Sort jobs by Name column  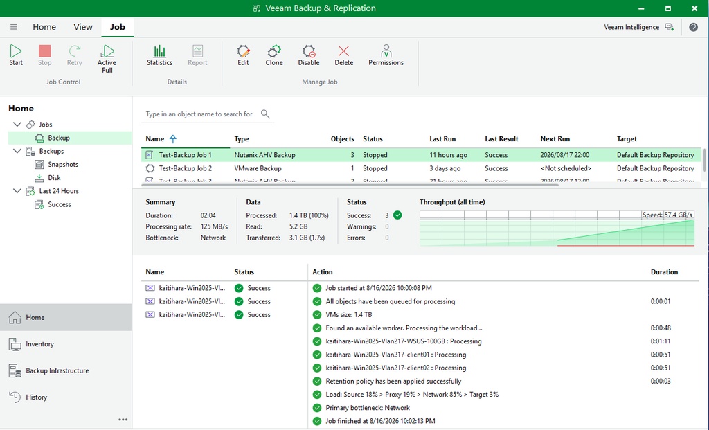[x=154, y=138]
